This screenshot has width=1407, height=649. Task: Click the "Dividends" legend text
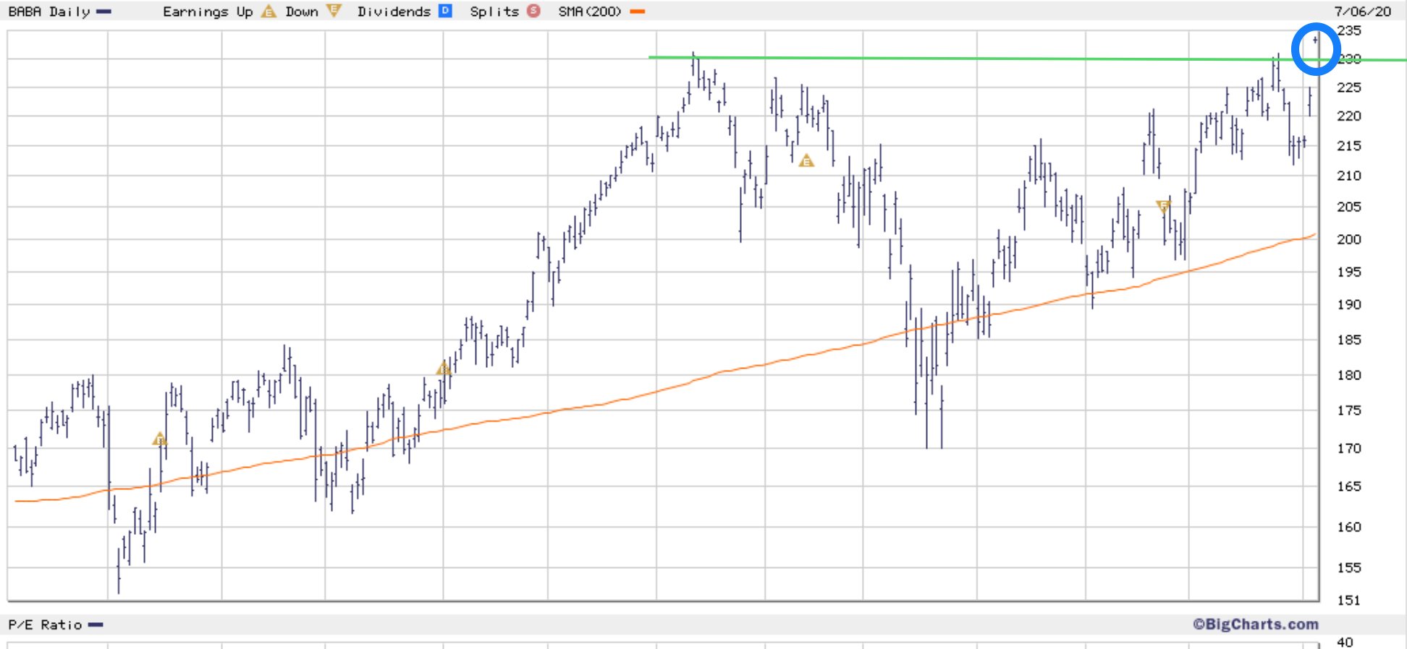pyautogui.click(x=394, y=12)
